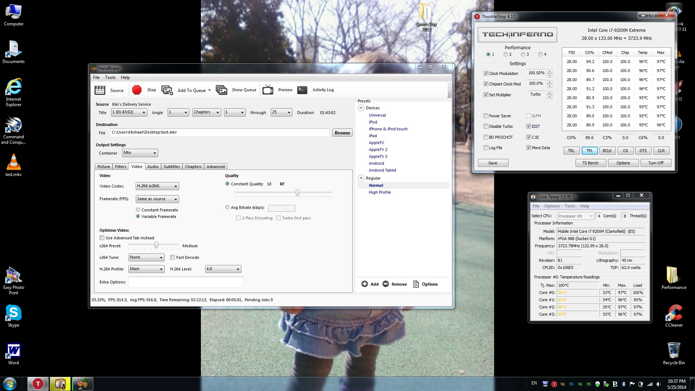Launch Skype from the desktop

click(x=14, y=316)
